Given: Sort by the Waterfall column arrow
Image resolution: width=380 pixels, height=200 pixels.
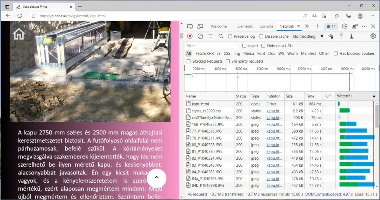Looking at the screenshot, I should (373, 96).
